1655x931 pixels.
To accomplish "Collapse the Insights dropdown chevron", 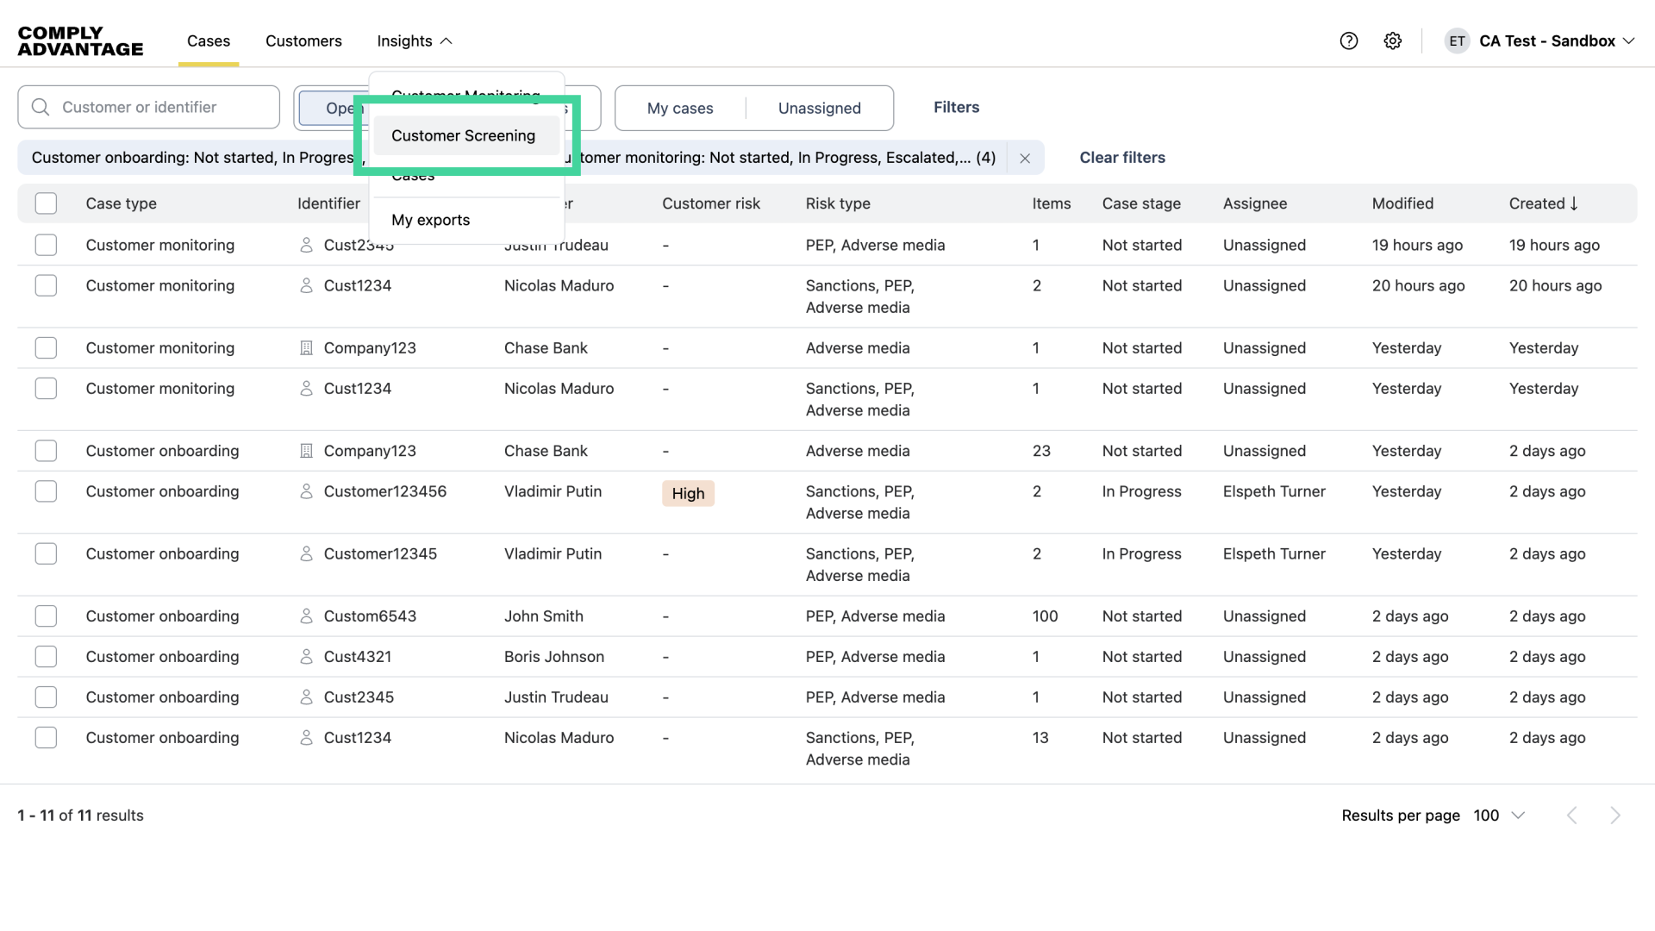I will coord(446,41).
